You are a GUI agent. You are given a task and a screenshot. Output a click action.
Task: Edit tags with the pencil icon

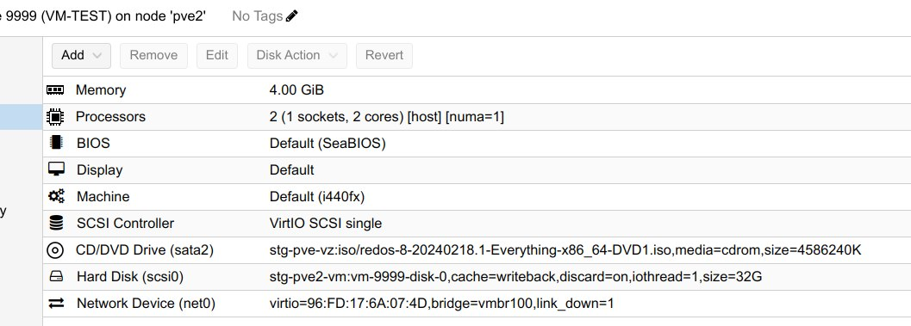[291, 16]
